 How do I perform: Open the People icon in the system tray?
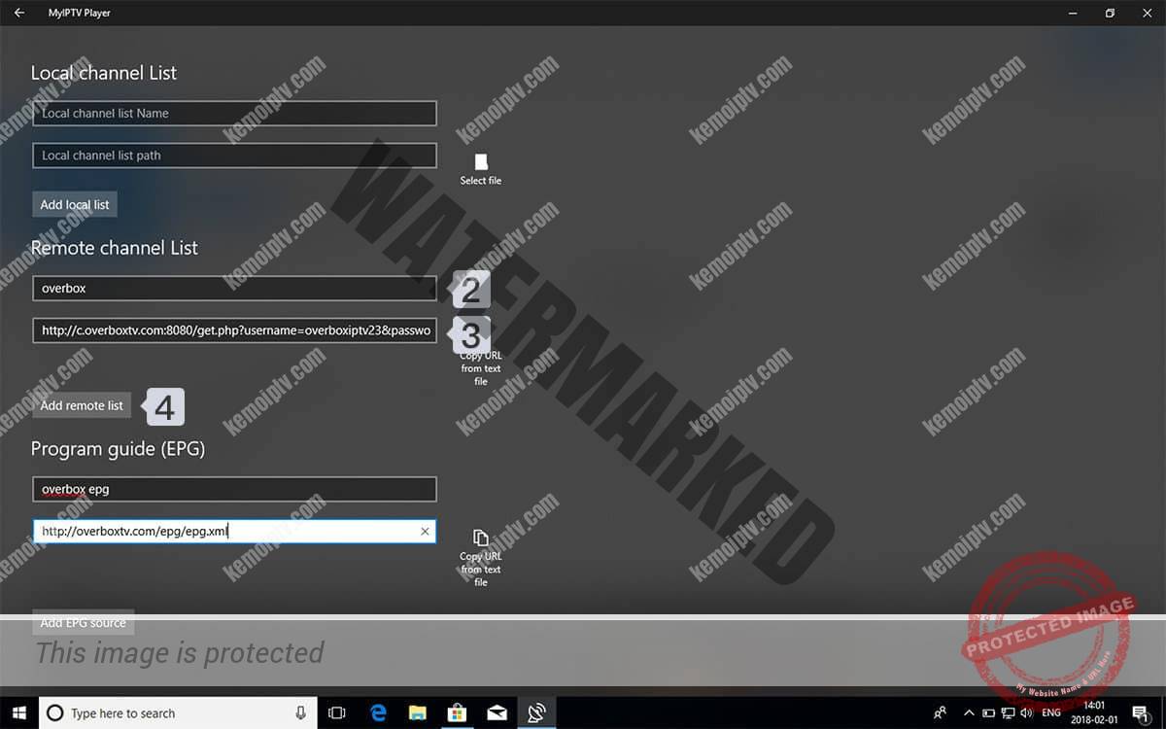pyautogui.click(x=940, y=712)
